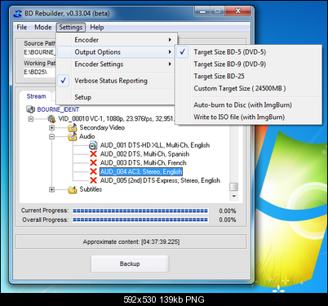Select AUD_005 DTS-Express Stereo English text

(160, 180)
